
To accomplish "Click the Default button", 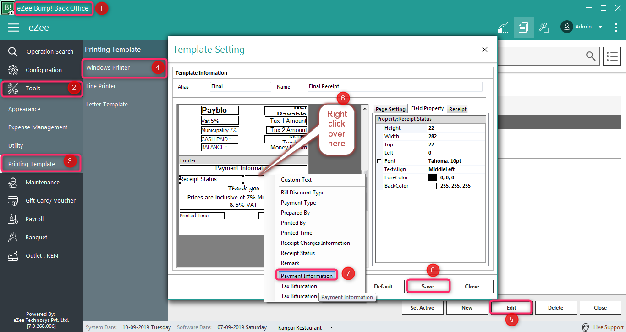I will click(383, 287).
